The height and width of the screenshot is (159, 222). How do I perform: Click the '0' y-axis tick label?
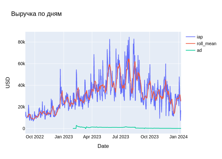23,128
